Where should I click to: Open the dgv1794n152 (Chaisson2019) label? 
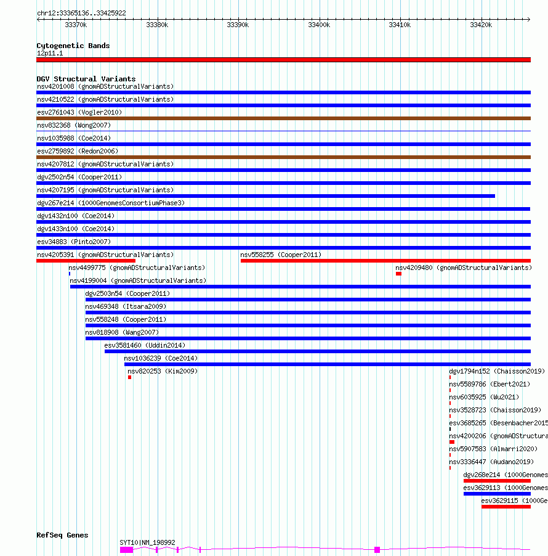pyautogui.click(x=497, y=371)
